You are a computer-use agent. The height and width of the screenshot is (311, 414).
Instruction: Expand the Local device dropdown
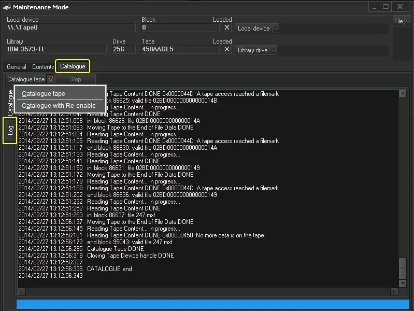(275, 29)
